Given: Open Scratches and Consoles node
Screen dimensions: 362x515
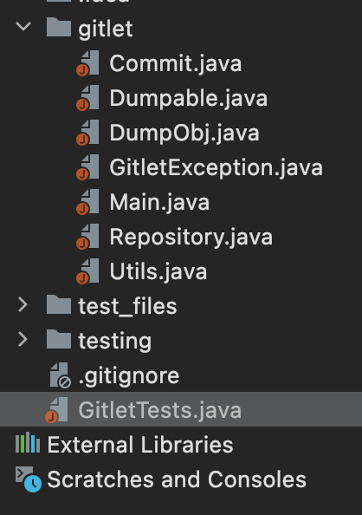Looking at the screenshot, I should [177, 479].
